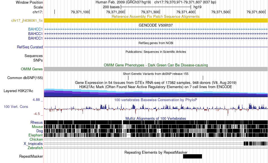The image size is (268, 163).
Task: Click the 4.88 PhyloP upper scale value
Action: click(x=36, y=100)
